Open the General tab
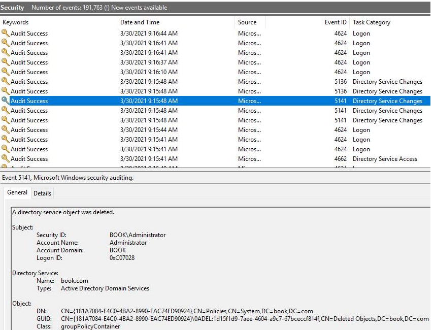The image size is (434, 330). point(17,192)
